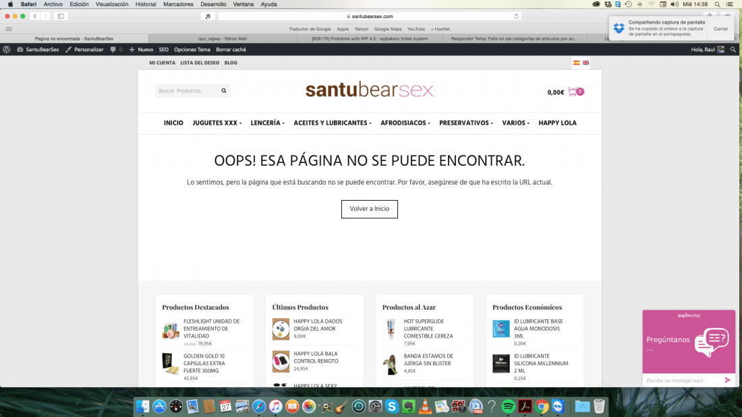This screenshot has width=742, height=417.
Task: Expand the AFRODISIACOS menu
Action: coord(405,123)
